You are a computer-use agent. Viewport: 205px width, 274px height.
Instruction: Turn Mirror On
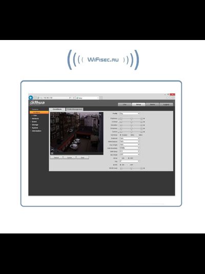tap(120, 158)
